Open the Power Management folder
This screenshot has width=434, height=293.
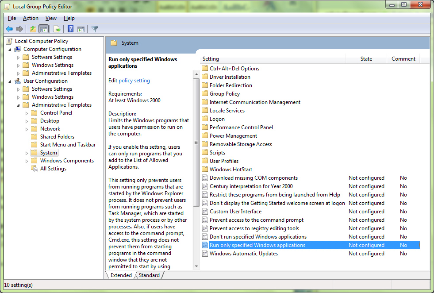(x=233, y=136)
